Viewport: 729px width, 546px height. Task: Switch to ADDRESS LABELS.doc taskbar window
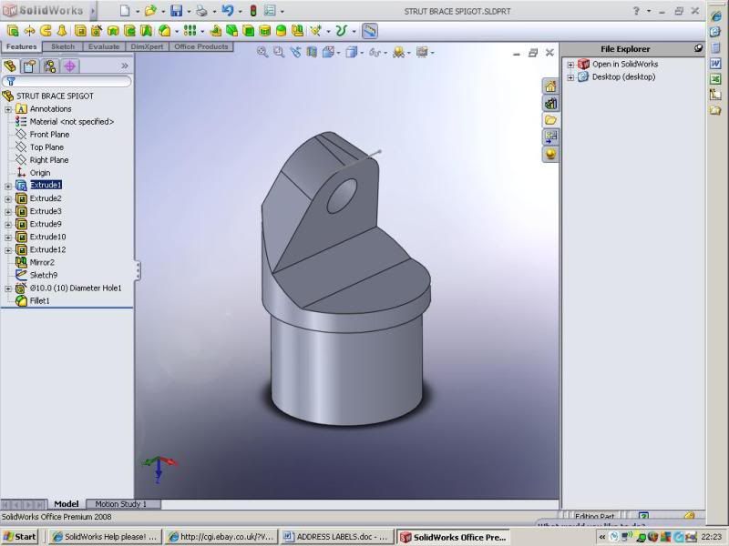(x=337, y=537)
